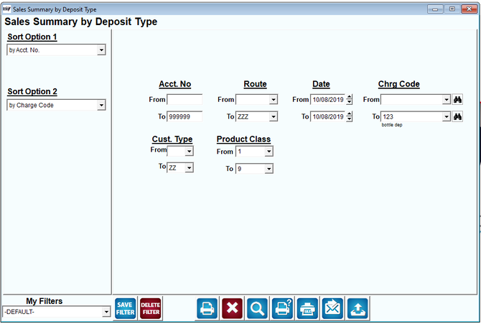Click the red X cancel icon
Image resolution: width=481 pixels, height=324 pixels.
(x=232, y=308)
